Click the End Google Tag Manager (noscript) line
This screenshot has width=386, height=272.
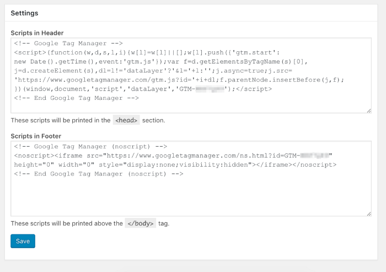pyautogui.click(x=99, y=174)
